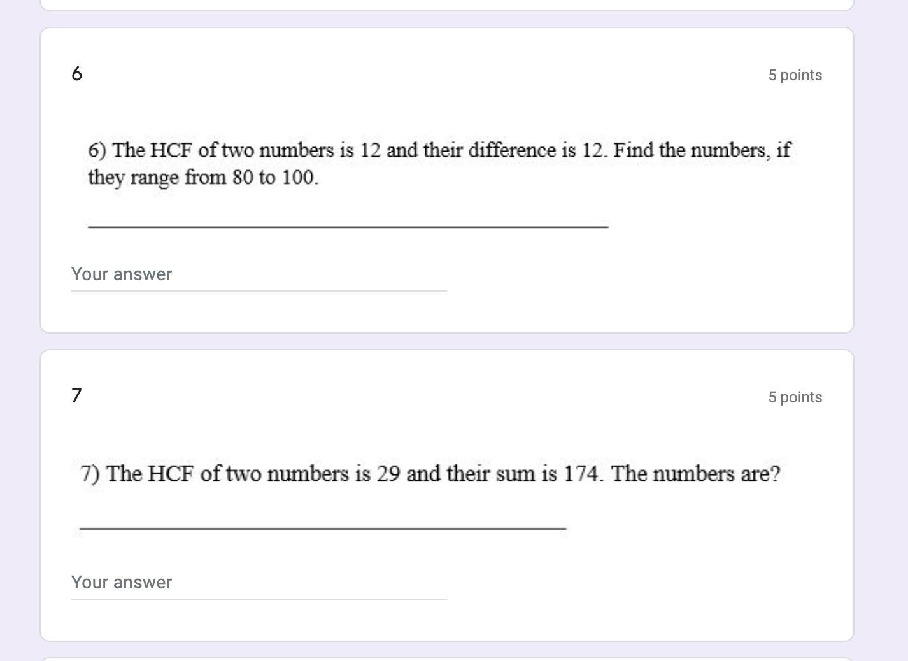Click the "7)" prefix in the question image
The width and height of the screenshot is (908, 661).
click(90, 474)
